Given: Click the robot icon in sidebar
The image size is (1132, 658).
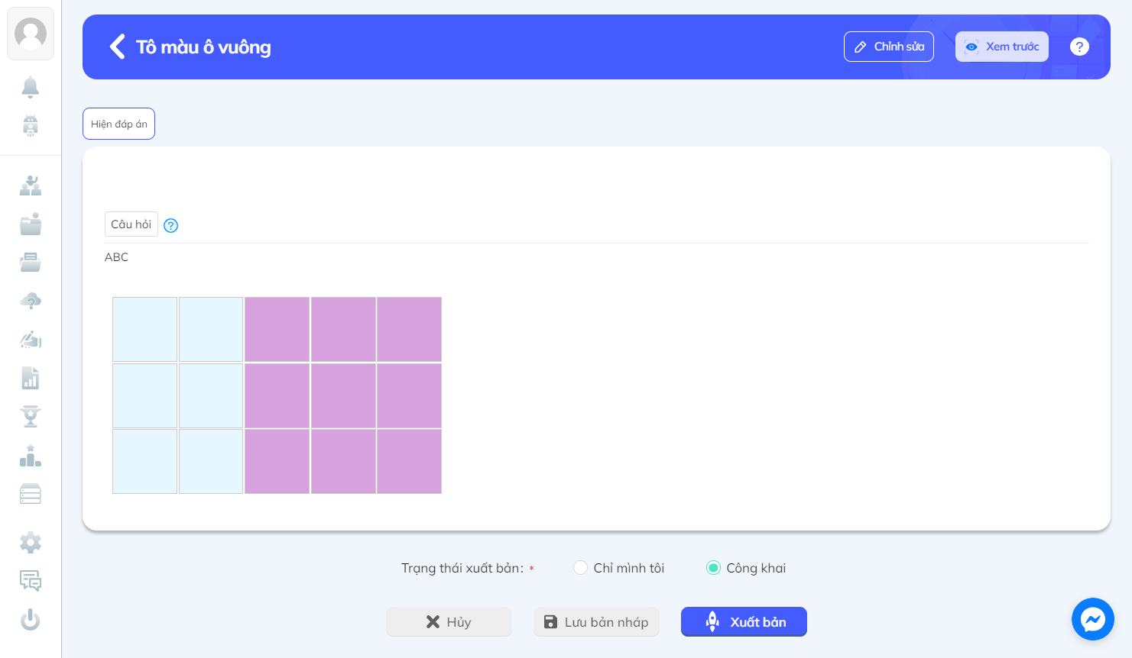Looking at the screenshot, I should 31,125.
